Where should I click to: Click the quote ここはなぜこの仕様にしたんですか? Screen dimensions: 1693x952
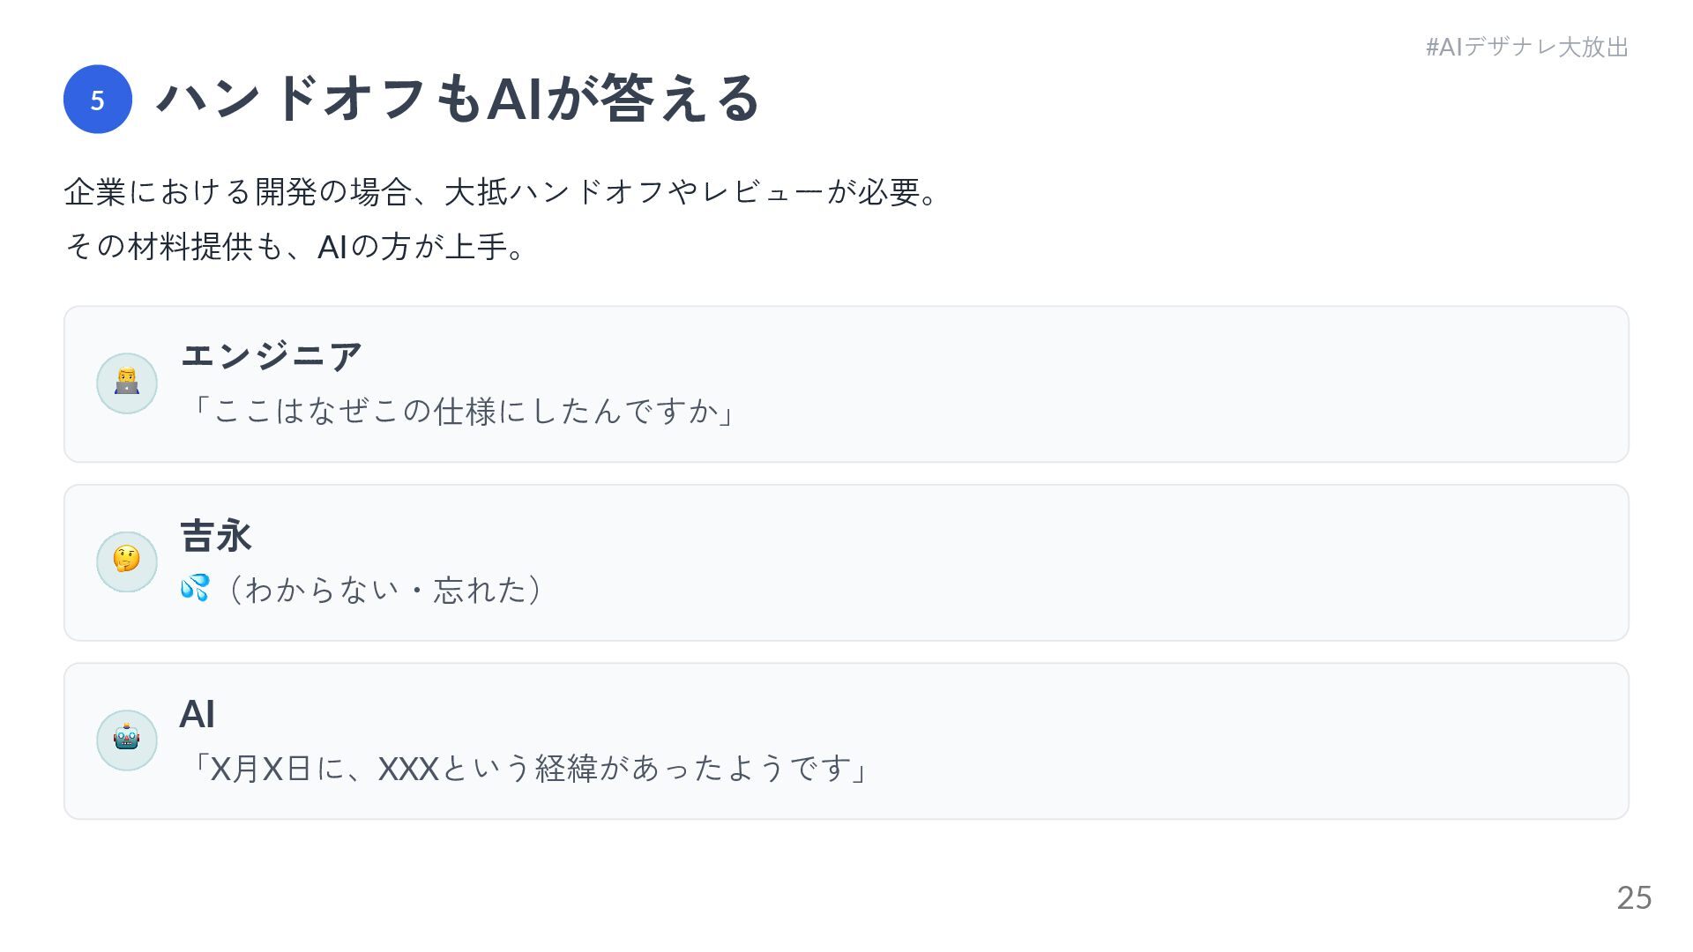tap(462, 411)
